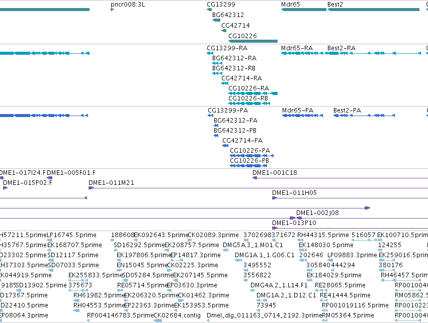Click the SD12117.5prime EST label
Viewport: 428px width, 323px height.
coord(73,255)
